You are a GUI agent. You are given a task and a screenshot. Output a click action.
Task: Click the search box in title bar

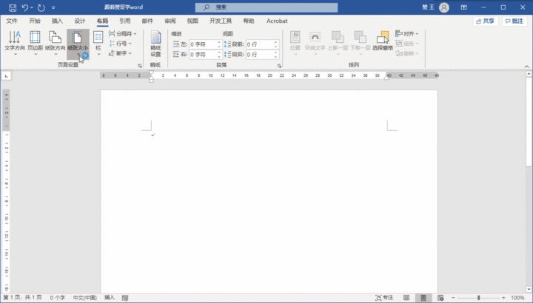[x=266, y=7]
